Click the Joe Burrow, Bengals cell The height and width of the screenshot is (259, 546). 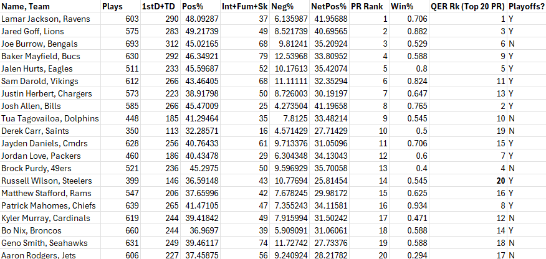click(50, 44)
